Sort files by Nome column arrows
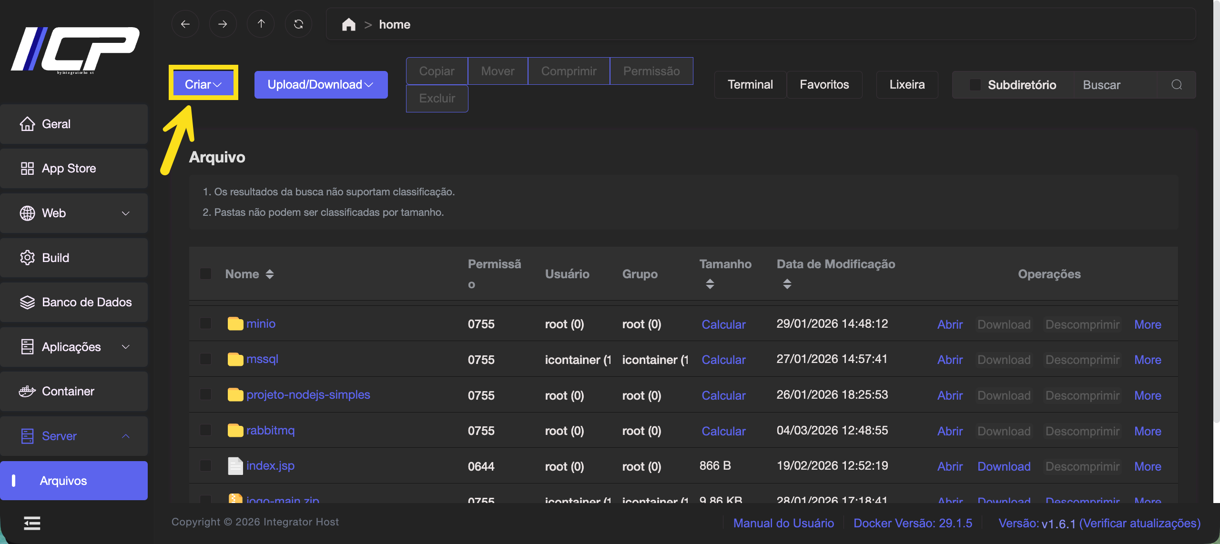The image size is (1220, 544). (x=270, y=274)
